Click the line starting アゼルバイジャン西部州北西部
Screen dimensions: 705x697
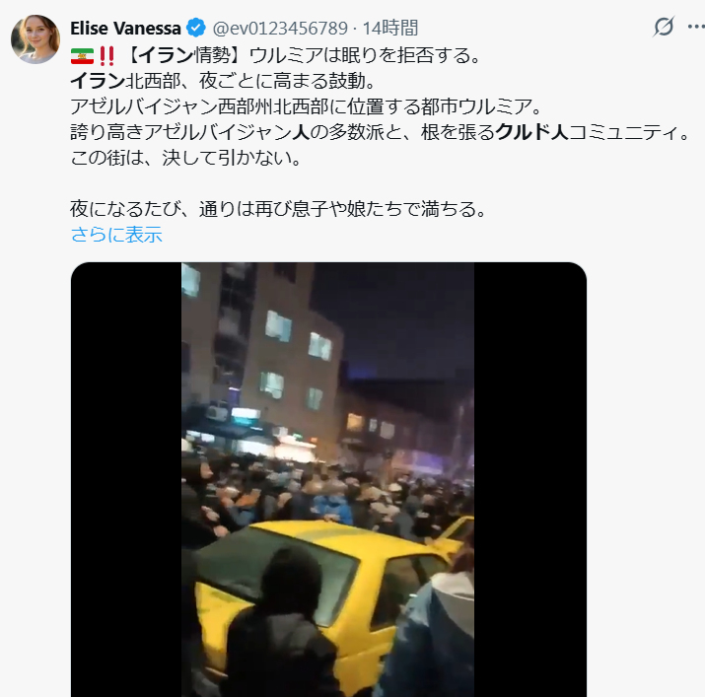click(307, 106)
